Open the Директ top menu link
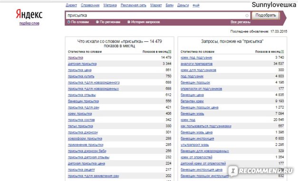298x181 pixels. [x=71, y=5]
